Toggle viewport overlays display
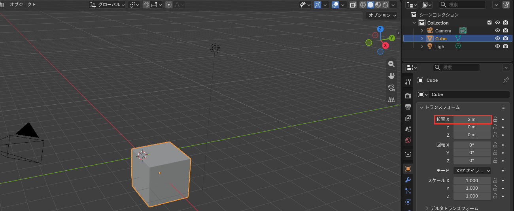The width and height of the screenshot is (514, 211). [335, 5]
